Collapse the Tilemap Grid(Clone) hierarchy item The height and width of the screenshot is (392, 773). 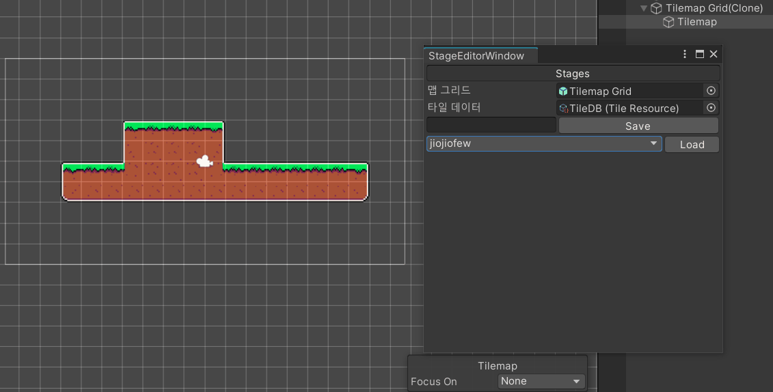(x=643, y=8)
